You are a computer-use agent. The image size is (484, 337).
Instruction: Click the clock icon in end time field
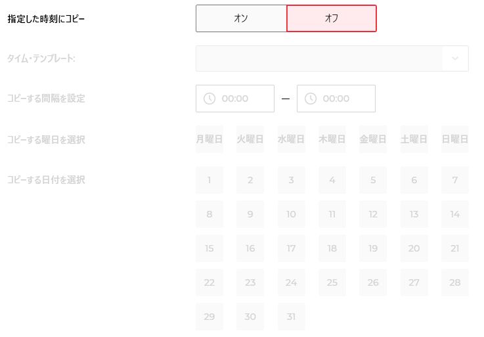311,99
